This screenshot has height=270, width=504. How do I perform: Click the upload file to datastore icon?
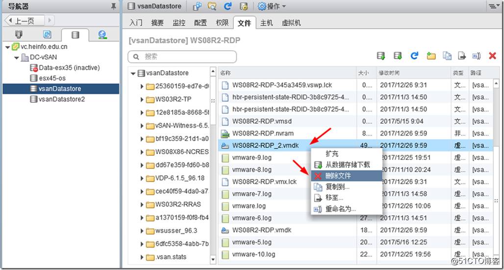381,56
